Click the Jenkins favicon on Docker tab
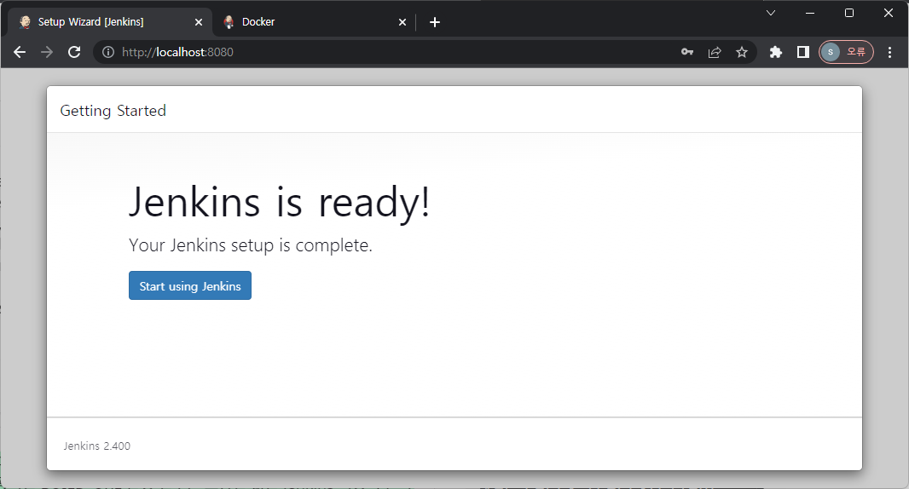Image resolution: width=909 pixels, height=489 pixels. 229,22
